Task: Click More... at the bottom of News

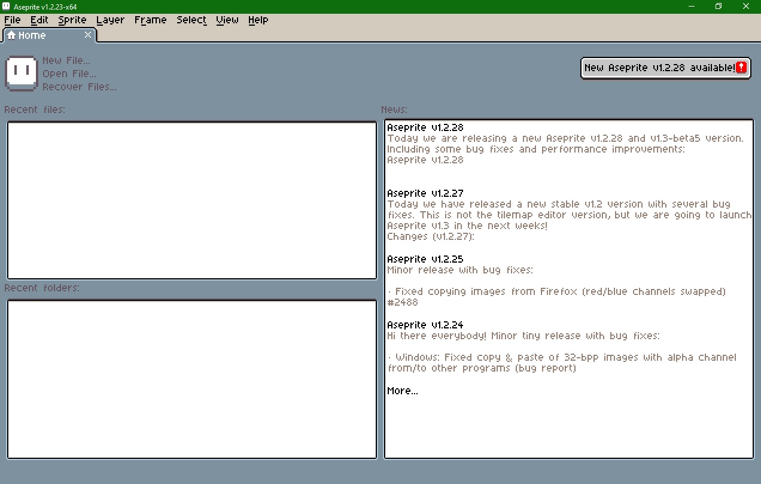Action: point(403,391)
